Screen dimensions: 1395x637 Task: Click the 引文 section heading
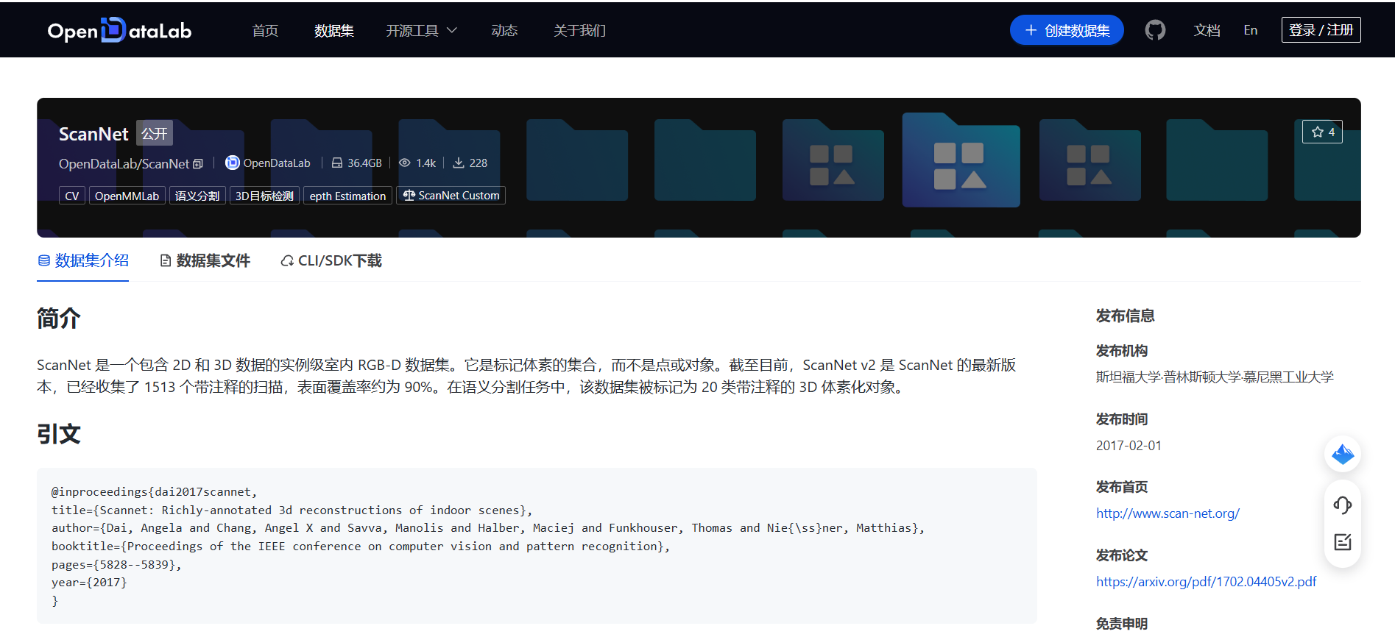[x=59, y=434]
